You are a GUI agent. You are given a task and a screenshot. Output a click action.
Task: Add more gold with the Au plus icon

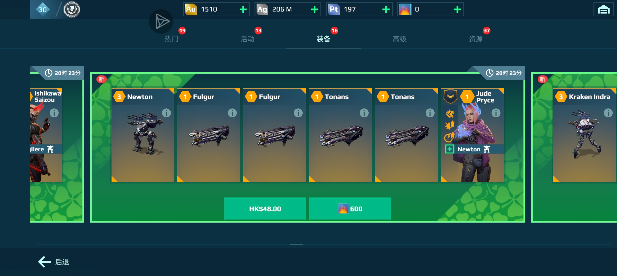click(243, 9)
